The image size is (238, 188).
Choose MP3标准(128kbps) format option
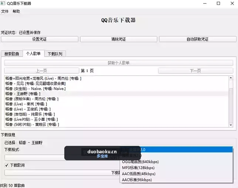[176, 168]
